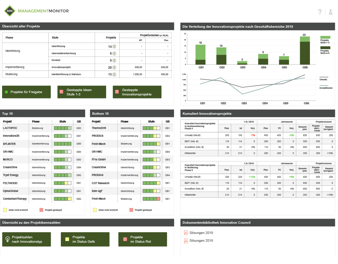Click Implementierung phase in overview table
The image size is (338, 264).
coord(15,67)
